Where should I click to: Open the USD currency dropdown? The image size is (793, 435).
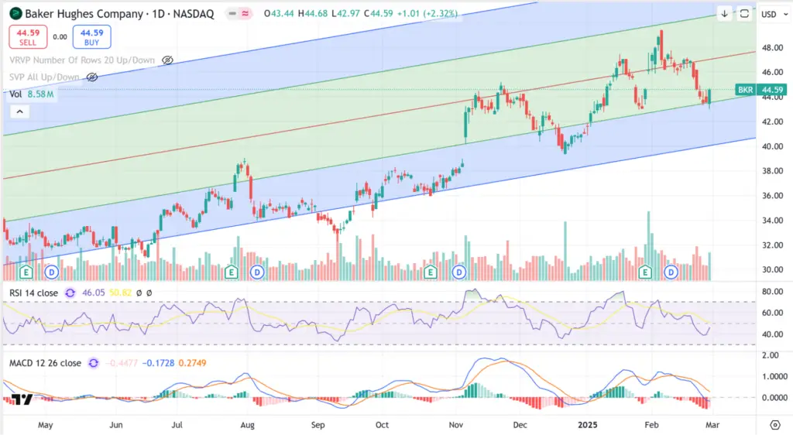774,14
